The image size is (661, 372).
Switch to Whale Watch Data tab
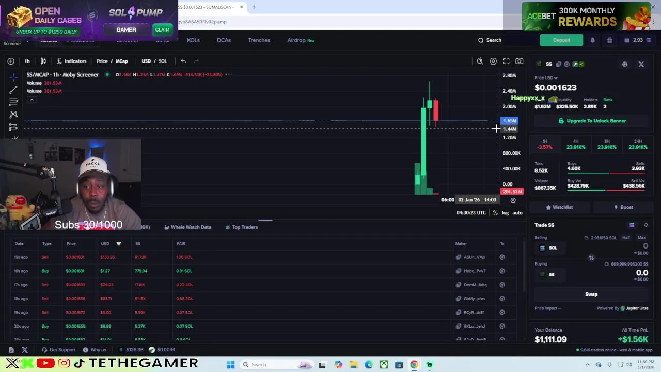(x=187, y=227)
